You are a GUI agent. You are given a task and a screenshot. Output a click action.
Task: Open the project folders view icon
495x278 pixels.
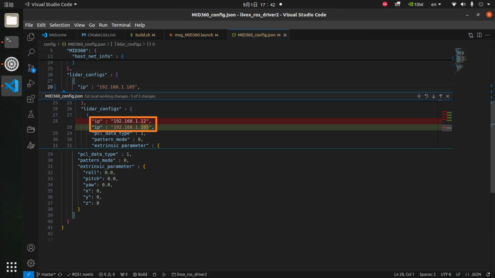click(x=31, y=129)
